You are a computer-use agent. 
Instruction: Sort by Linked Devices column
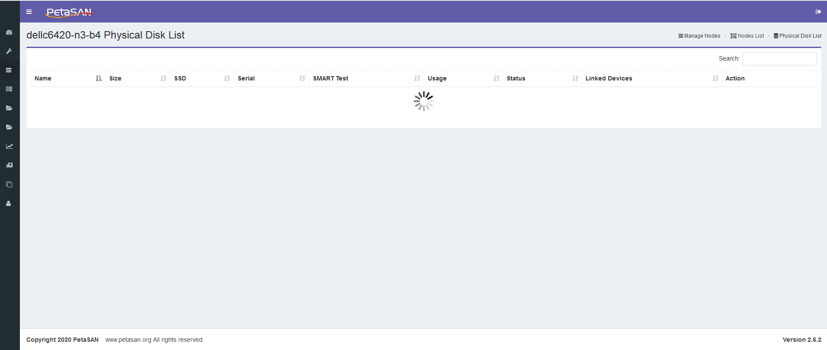pos(652,78)
